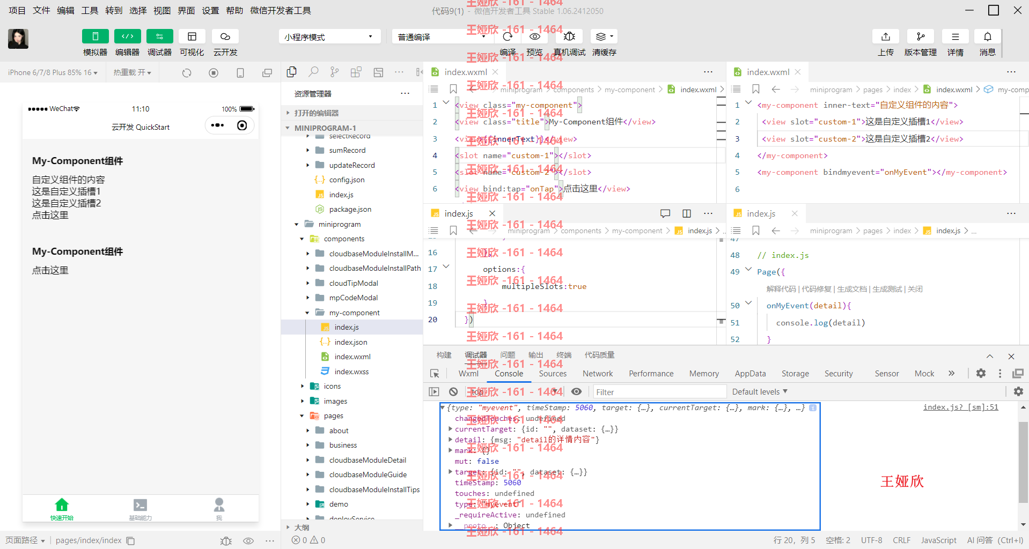Open index.wxss in my-component
This screenshot has height=549, width=1029.
coord(352,372)
